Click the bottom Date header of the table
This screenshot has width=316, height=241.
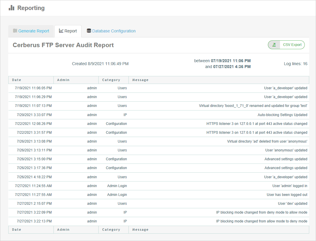click(x=17, y=230)
